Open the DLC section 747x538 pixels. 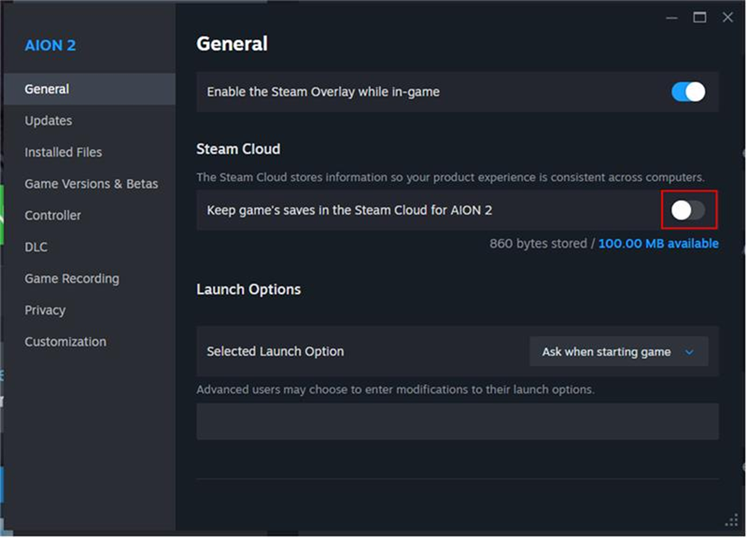(x=36, y=247)
